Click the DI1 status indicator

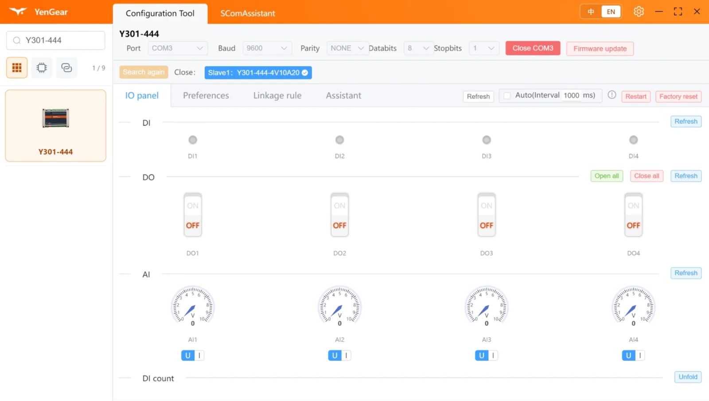[x=193, y=140]
